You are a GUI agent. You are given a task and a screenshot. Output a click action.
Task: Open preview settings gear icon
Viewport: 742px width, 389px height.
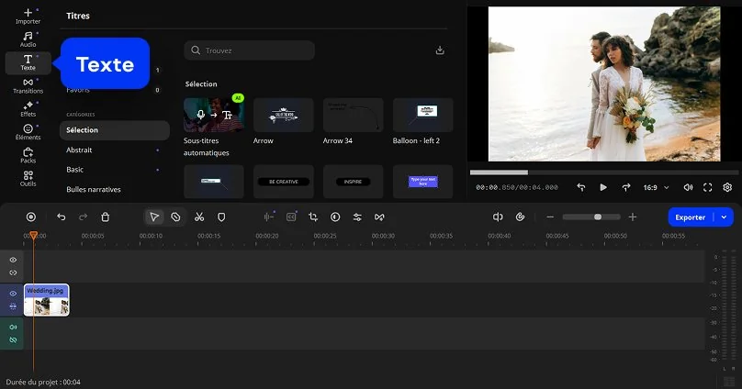[x=727, y=187]
